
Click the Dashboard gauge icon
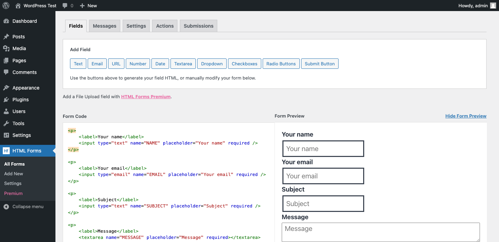[x=6, y=21]
